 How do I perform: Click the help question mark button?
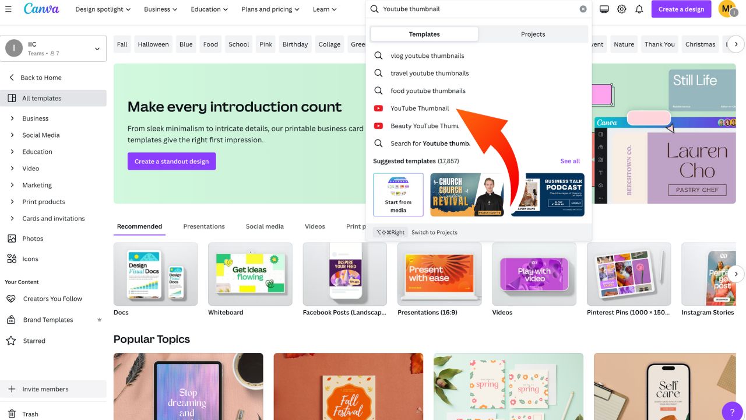tap(732, 411)
